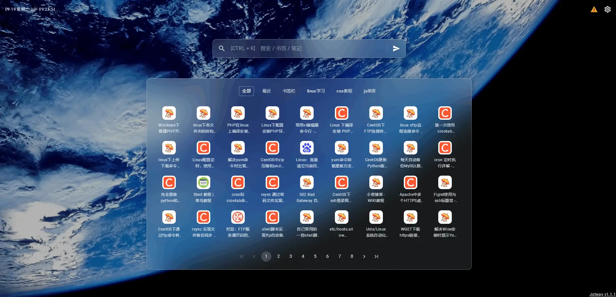Open the '第一次使用crontab' bookmark icon
The width and height of the screenshot is (616, 297).
point(445,113)
